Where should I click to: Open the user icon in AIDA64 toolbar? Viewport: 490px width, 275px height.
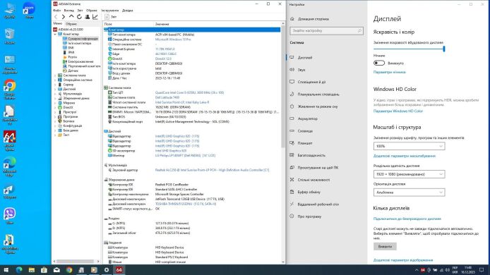87,17
